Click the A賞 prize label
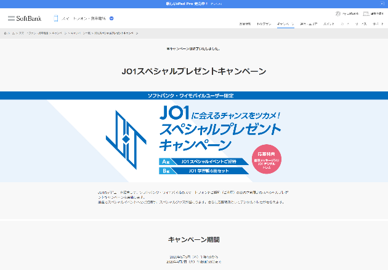Image resolution: width=388 pixels, height=270 pixels. (164, 162)
